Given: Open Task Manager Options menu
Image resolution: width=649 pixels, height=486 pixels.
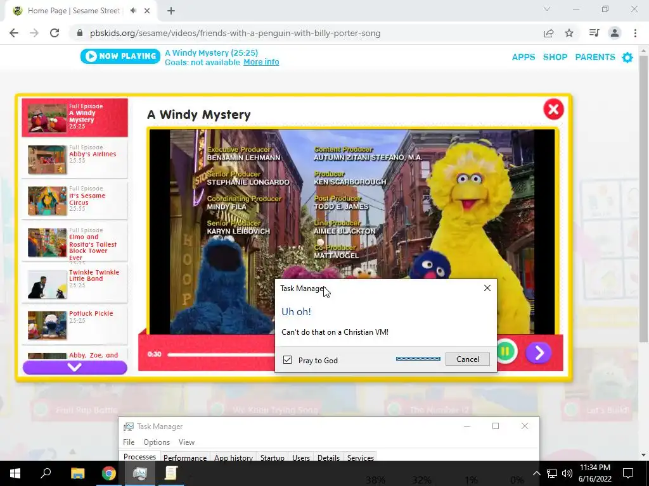Looking at the screenshot, I should point(157,442).
